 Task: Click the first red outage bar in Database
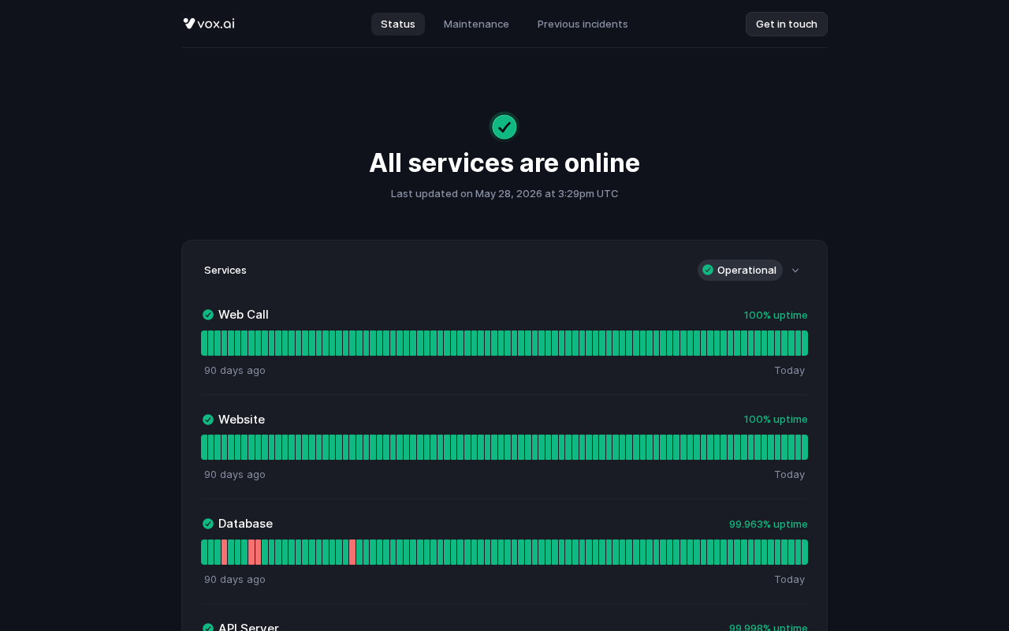[x=225, y=552]
